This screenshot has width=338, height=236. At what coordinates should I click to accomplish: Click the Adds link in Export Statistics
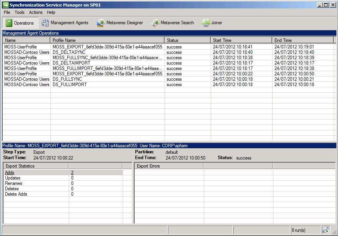(10, 173)
